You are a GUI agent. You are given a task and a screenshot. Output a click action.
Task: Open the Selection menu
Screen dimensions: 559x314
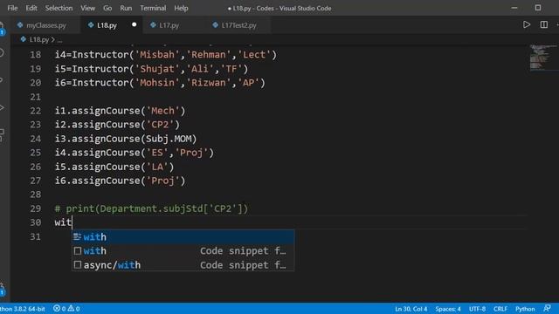point(59,8)
